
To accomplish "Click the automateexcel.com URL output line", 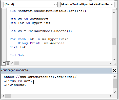I will point(40,77).
